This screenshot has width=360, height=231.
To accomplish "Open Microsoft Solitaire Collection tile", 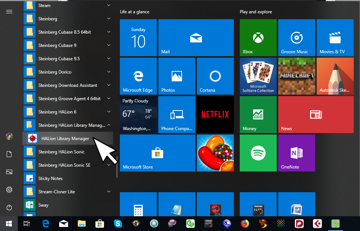I will 258,76.
